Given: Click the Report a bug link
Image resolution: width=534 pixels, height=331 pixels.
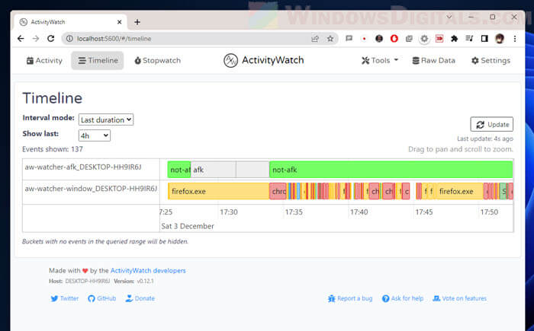Looking at the screenshot, I should coord(350,298).
